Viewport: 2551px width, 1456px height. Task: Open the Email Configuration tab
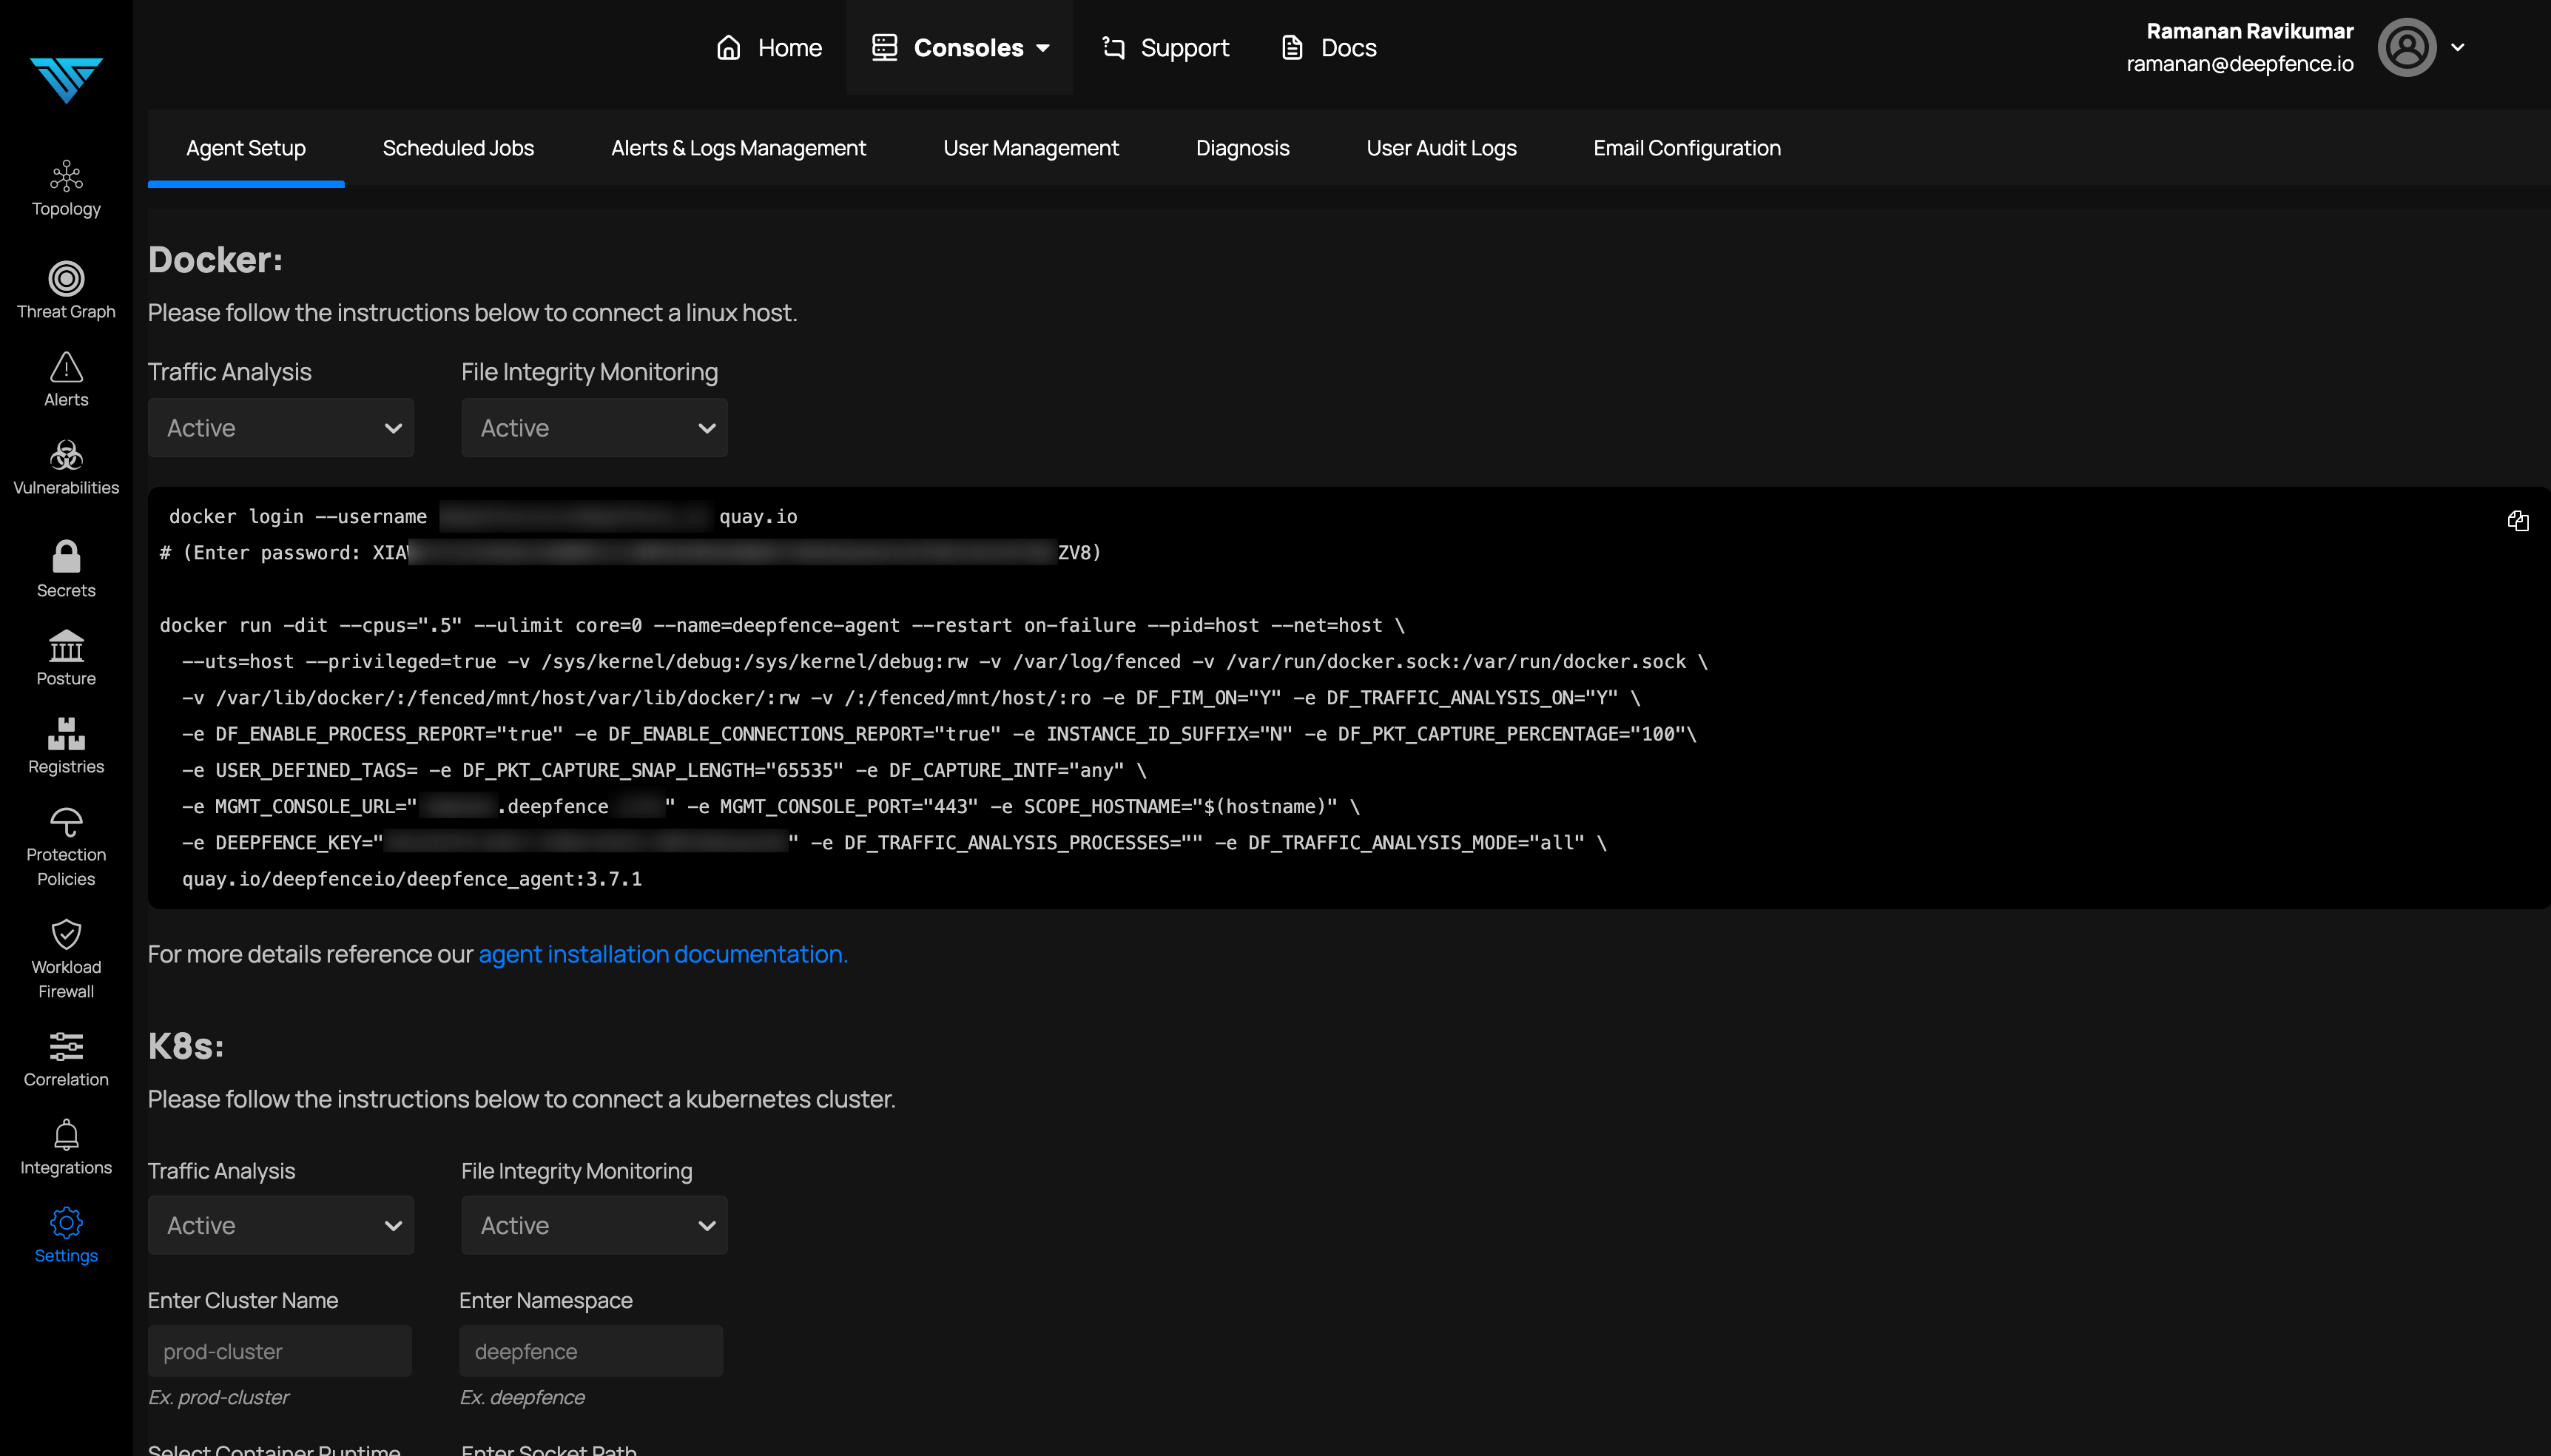(x=1687, y=148)
